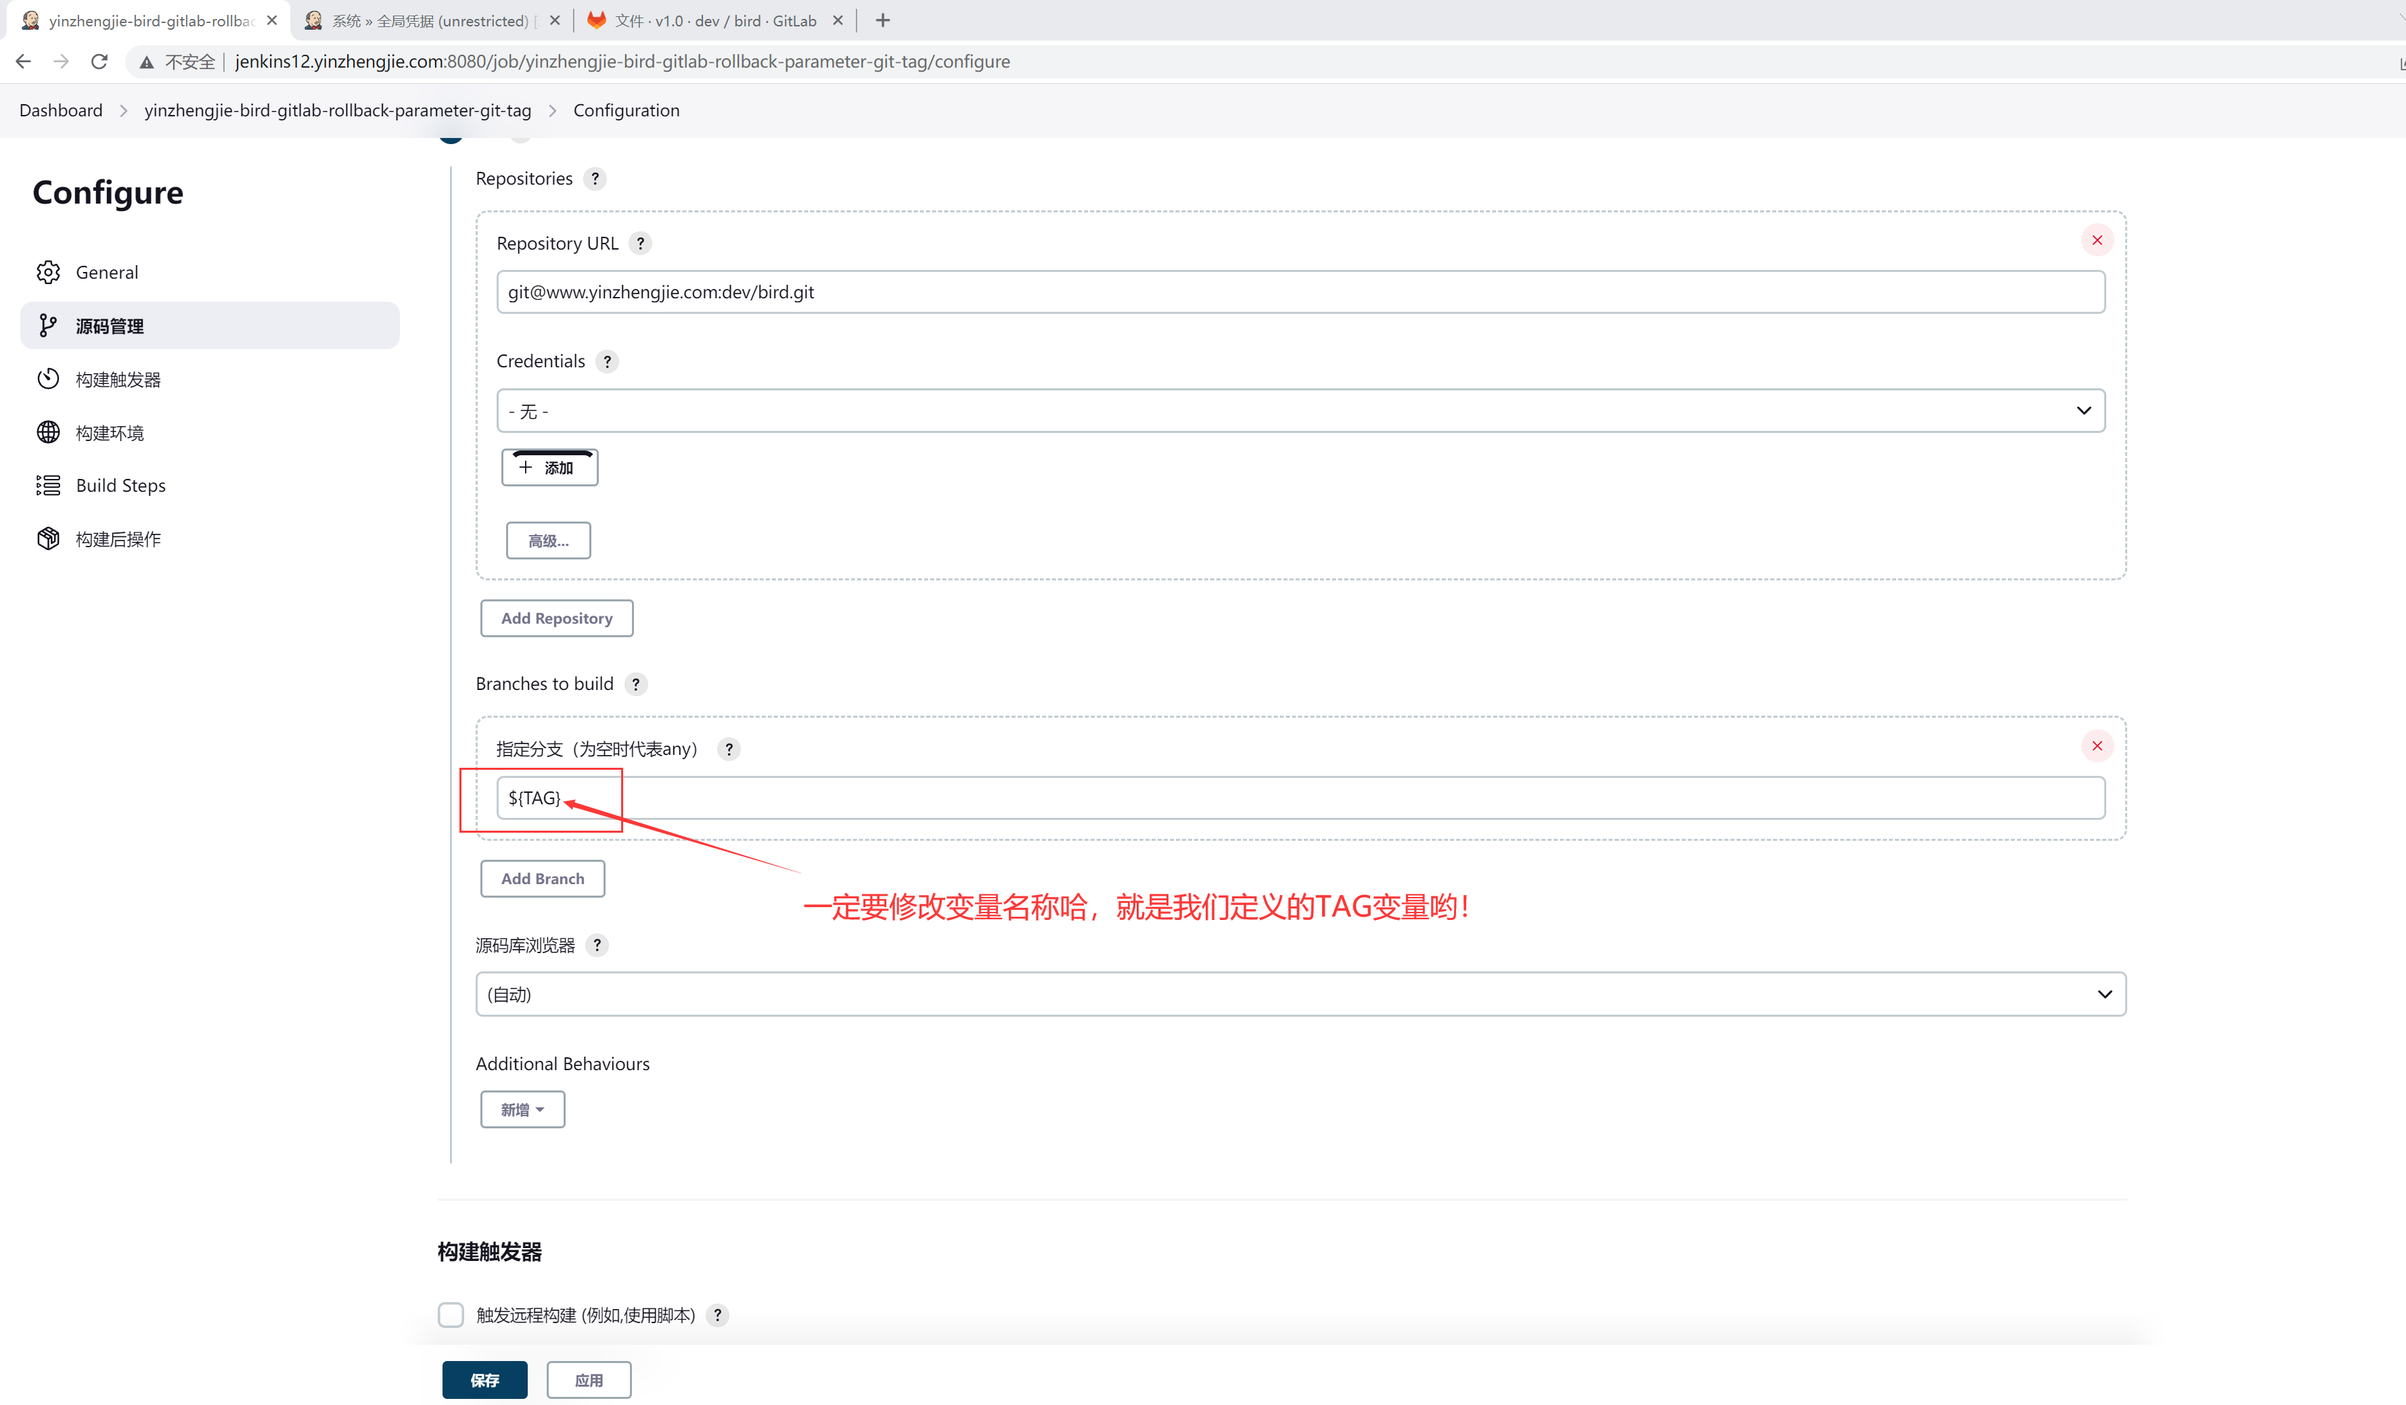Click the 保存 save button
Image resolution: width=2406 pixels, height=1405 pixels.
[484, 1379]
